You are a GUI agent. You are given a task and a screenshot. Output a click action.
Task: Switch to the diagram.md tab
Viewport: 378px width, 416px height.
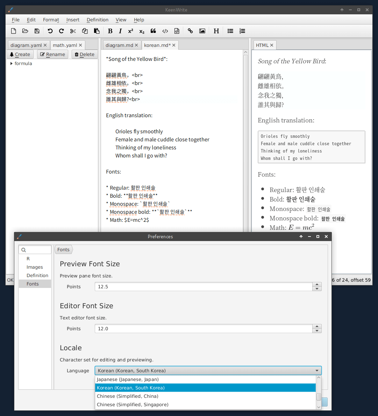(119, 45)
